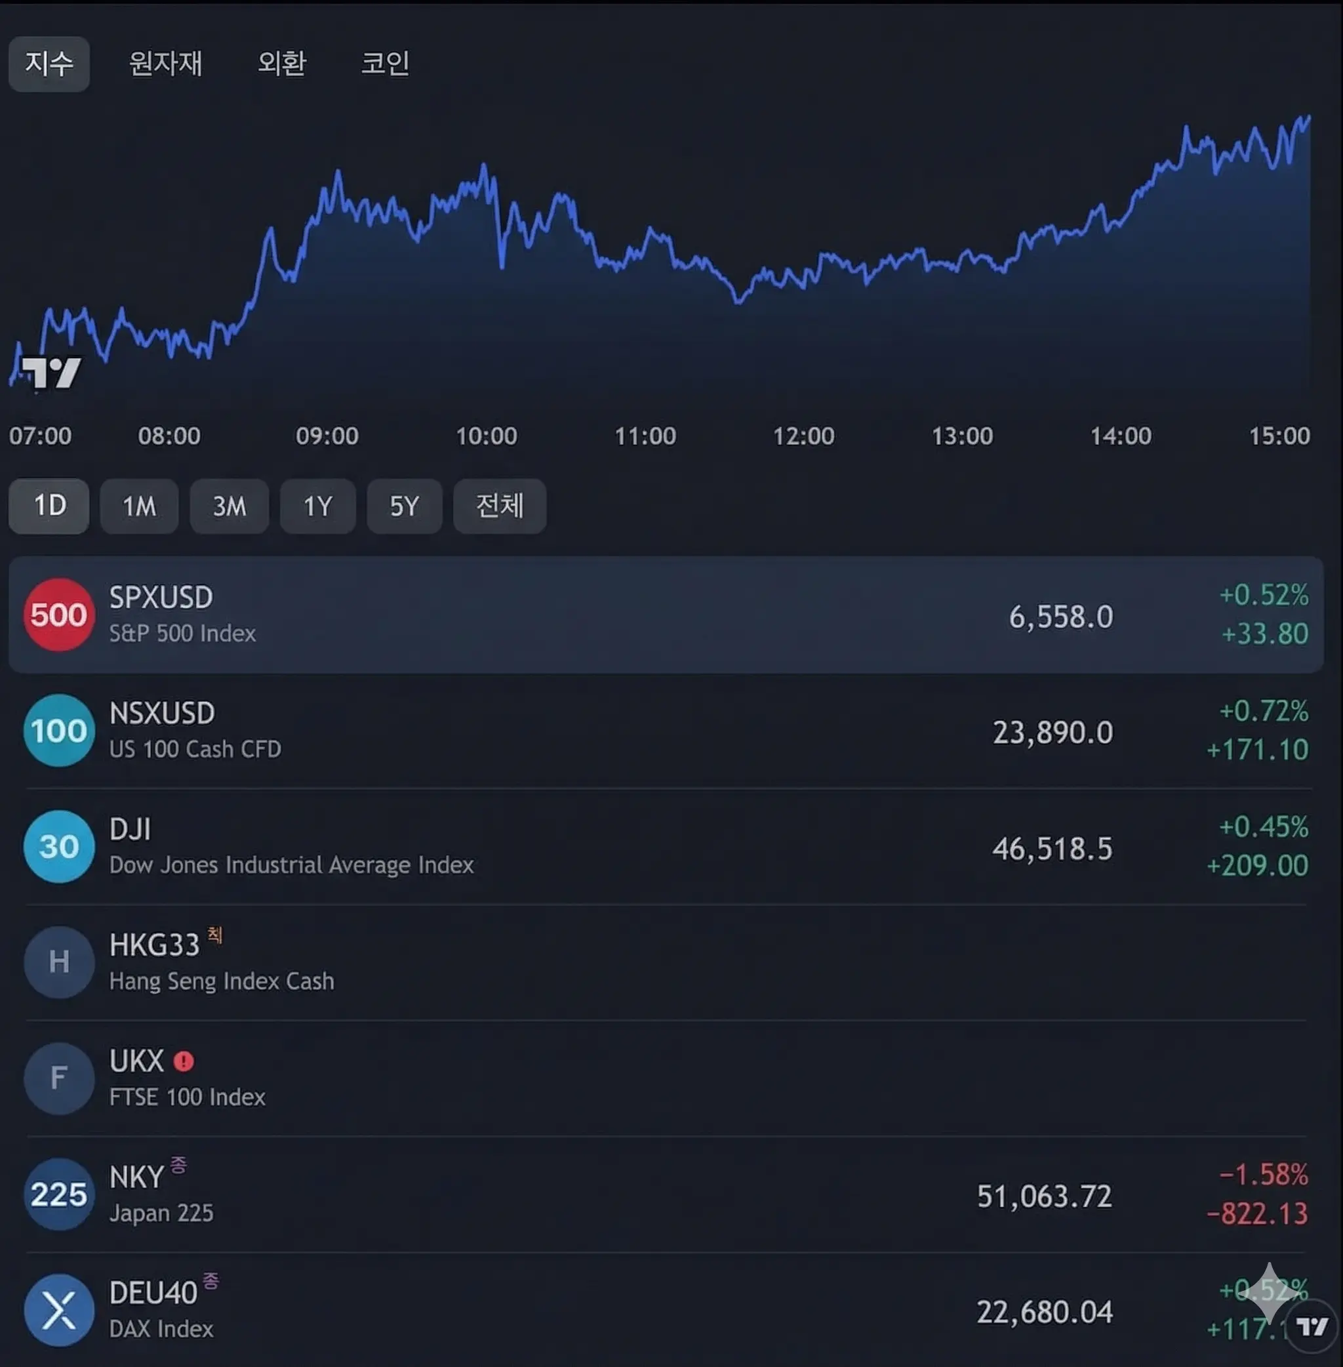1343x1367 pixels.
Task: Click the Japan 225 icon
Action: point(59,1194)
